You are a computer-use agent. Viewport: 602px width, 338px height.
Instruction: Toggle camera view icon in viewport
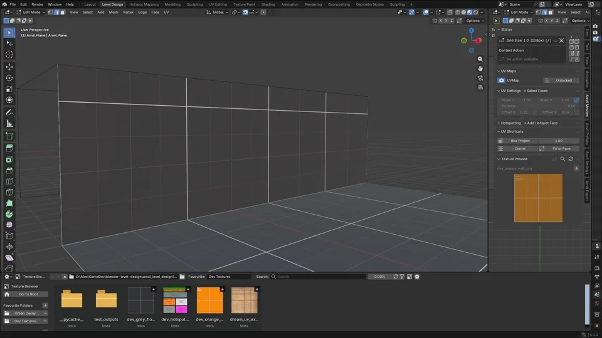pos(480,78)
